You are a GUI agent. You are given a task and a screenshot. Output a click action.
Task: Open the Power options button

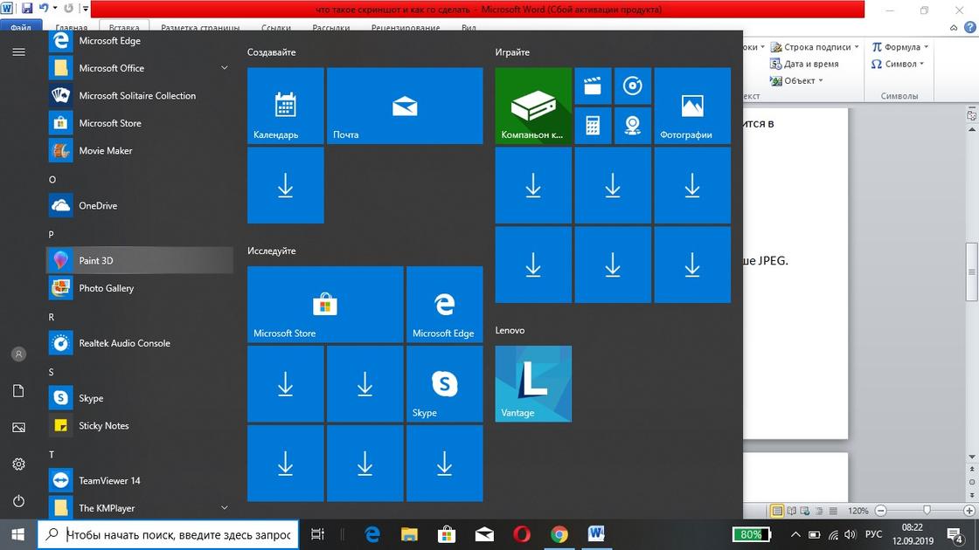click(x=18, y=501)
